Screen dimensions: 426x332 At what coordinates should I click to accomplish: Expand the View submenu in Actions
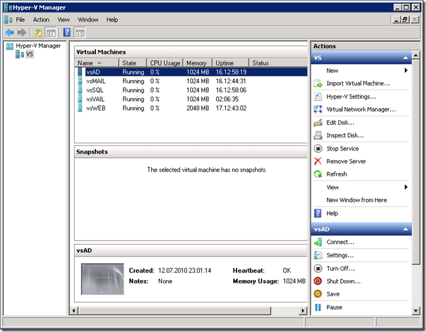pos(406,187)
